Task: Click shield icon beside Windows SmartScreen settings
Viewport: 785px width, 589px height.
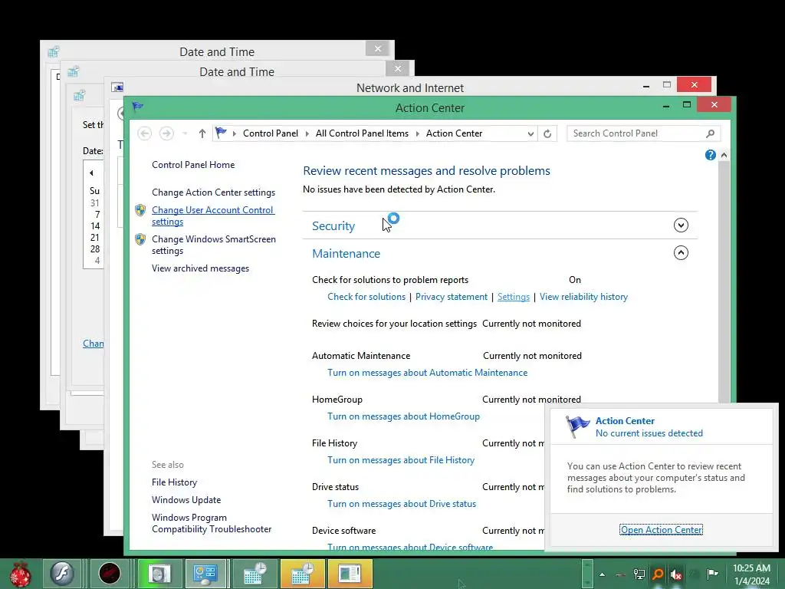Action: click(140, 239)
